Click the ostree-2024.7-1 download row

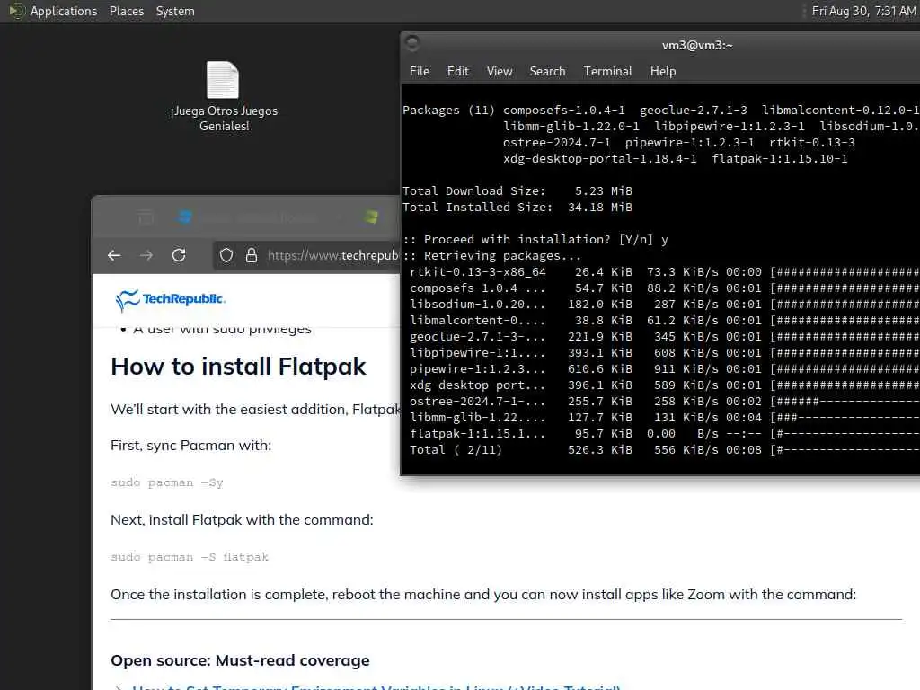tap(663, 402)
